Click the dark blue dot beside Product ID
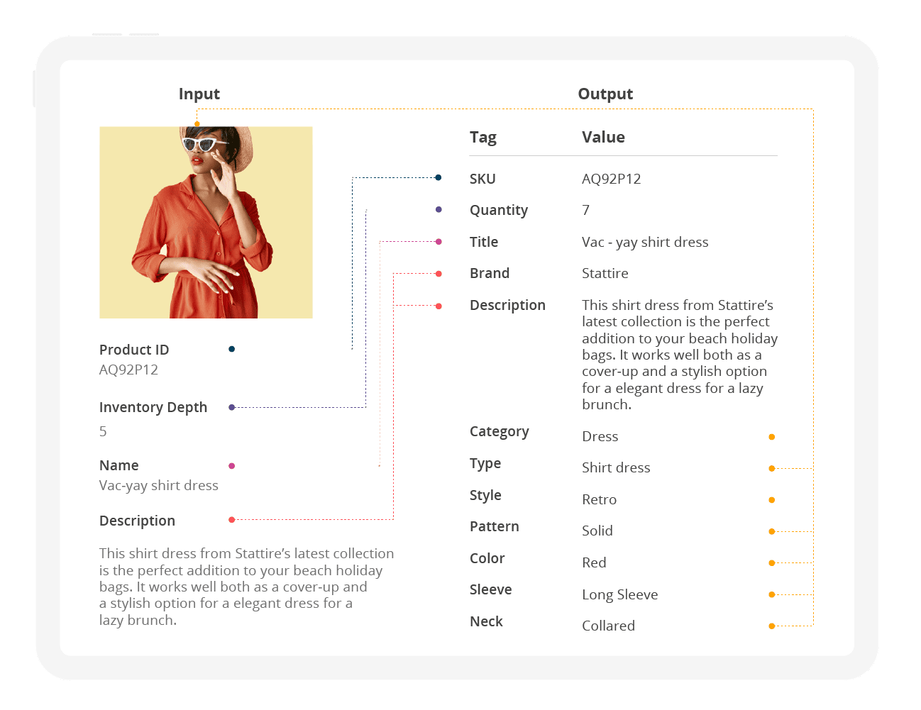 point(231,349)
